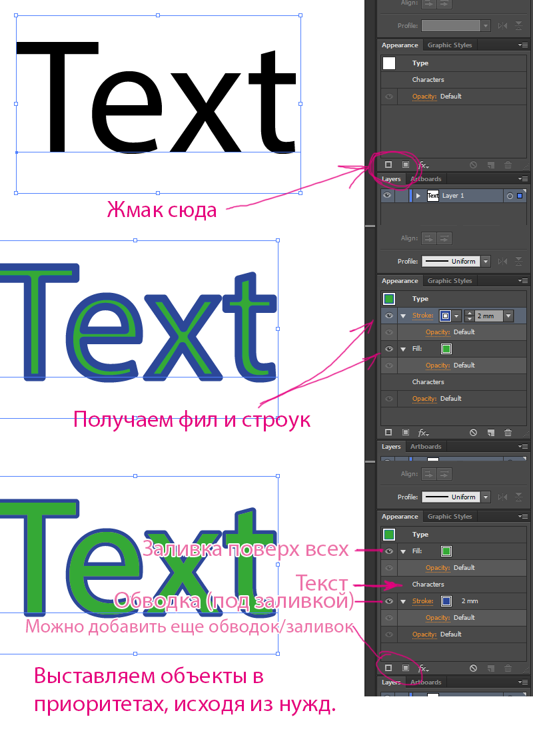
Task: Open the Stroke color swatch dropdown arrow
Action: click(x=456, y=316)
